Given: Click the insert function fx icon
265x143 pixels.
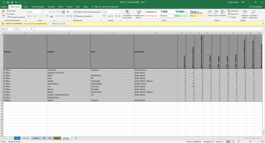Looking at the screenshot, I should tap(31, 29).
